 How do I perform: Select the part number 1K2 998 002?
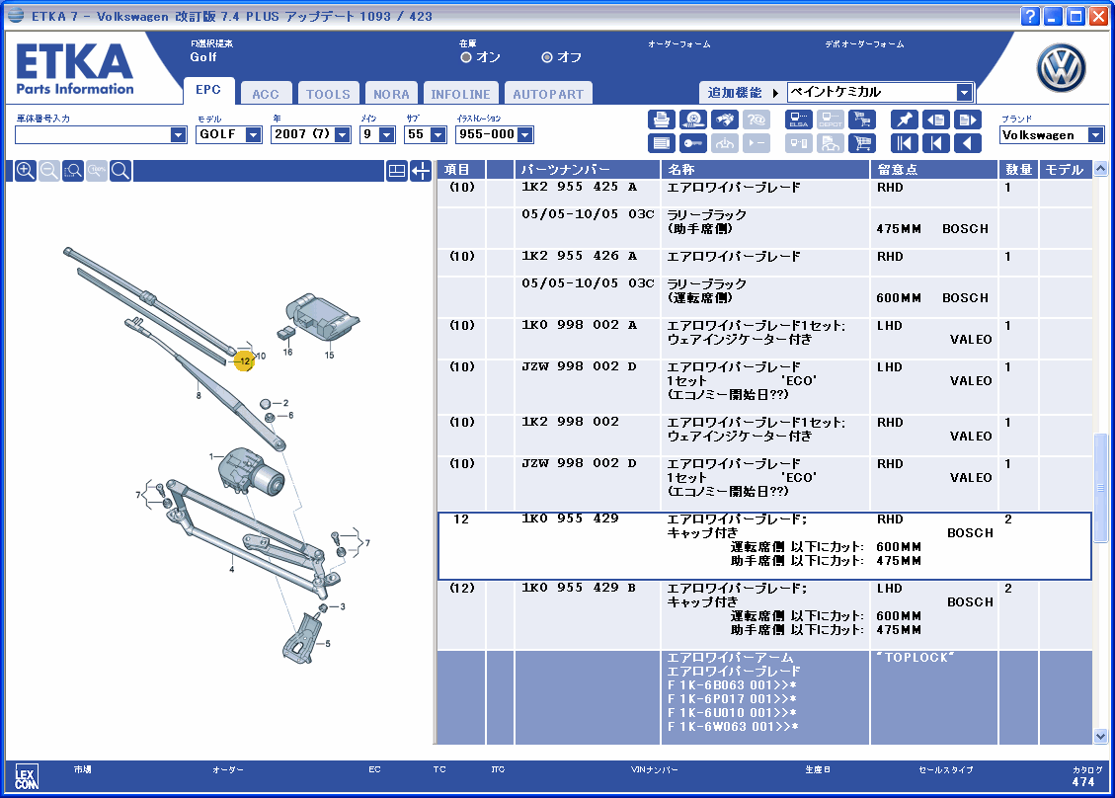[x=570, y=422]
